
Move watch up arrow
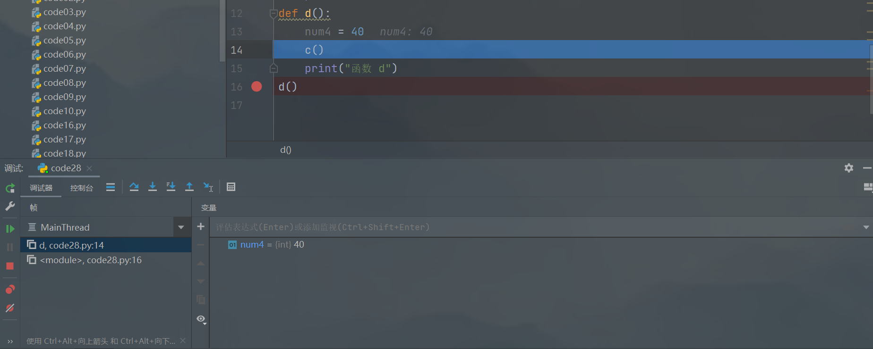(x=201, y=263)
